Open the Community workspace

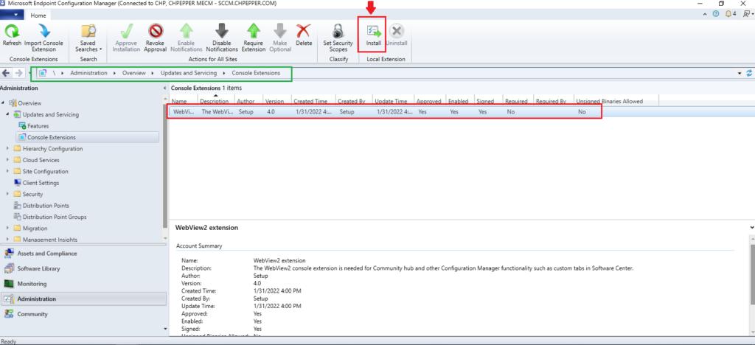pyautogui.click(x=83, y=314)
